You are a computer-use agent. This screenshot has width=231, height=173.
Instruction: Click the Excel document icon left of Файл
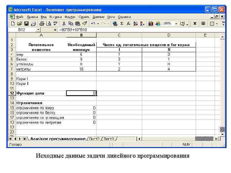point(12,17)
